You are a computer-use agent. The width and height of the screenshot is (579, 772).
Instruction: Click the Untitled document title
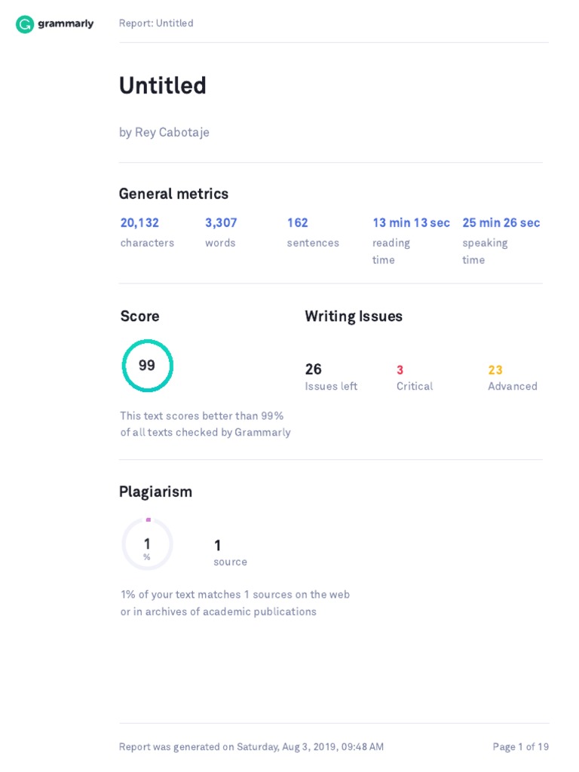[x=163, y=86]
